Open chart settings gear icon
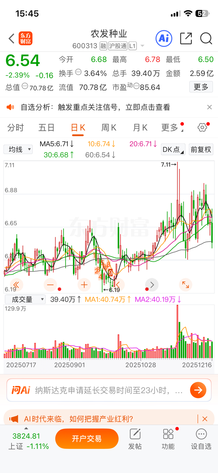Viewport: 218px width, 473px height. tap(202, 127)
